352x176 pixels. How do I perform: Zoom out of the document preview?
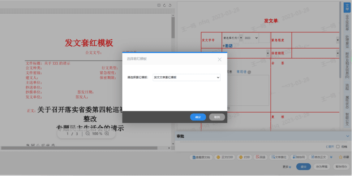point(87,133)
